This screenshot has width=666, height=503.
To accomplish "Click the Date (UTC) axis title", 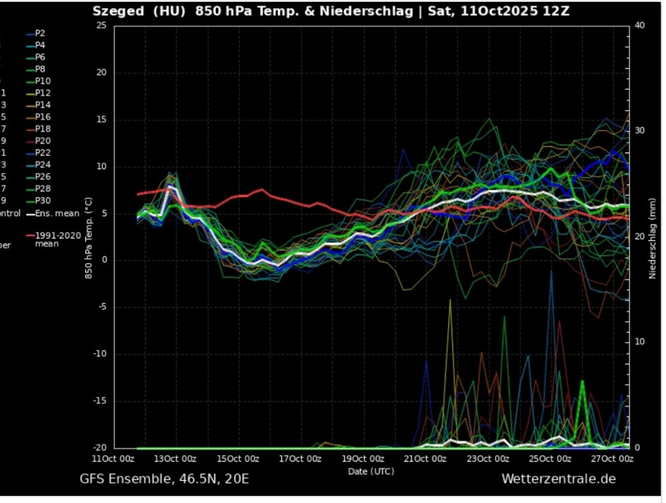I will pos(371,471).
